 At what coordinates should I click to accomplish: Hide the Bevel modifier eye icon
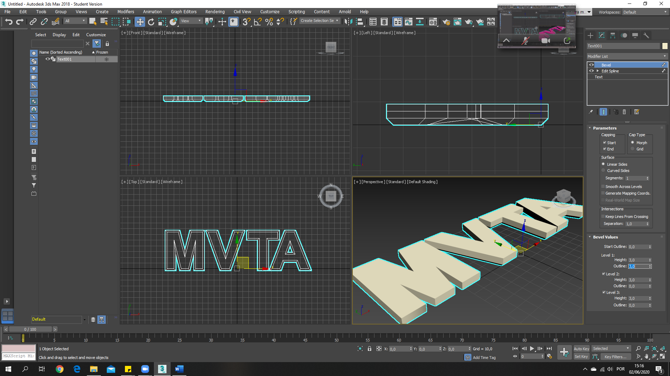(591, 65)
